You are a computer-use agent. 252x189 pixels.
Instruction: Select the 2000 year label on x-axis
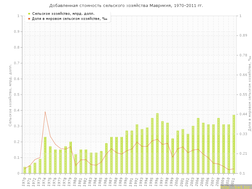coord(177,182)
